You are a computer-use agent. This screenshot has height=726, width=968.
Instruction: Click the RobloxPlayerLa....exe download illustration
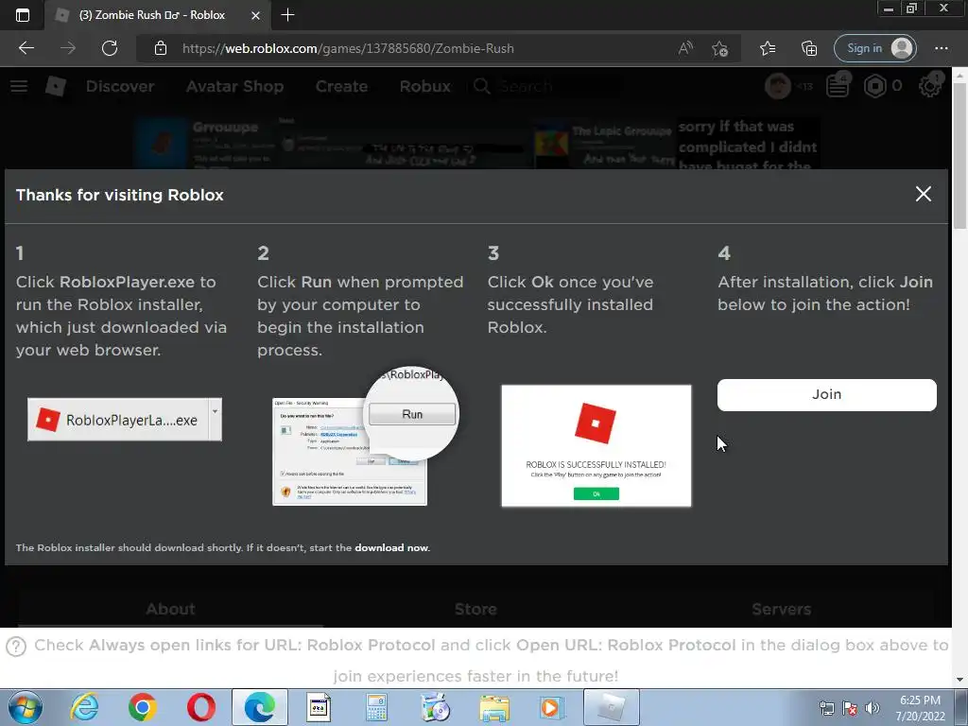pyautogui.click(x=125, y=419)
